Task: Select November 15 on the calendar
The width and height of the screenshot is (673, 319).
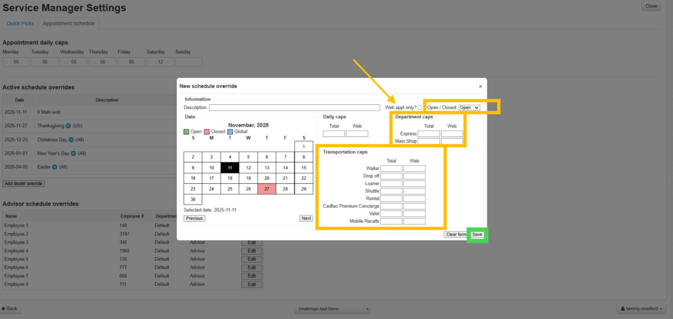Action: tap(304, 168)
